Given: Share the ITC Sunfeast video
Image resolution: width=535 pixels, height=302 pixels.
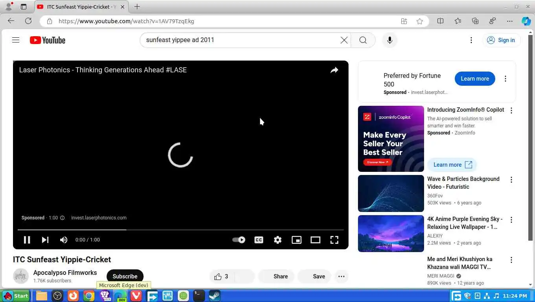Looking at the screenshot, I should point(276,276).
